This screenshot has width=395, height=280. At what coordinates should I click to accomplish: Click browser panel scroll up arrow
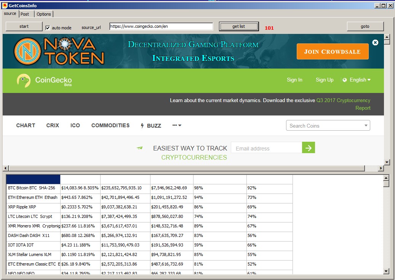point(387,37)
